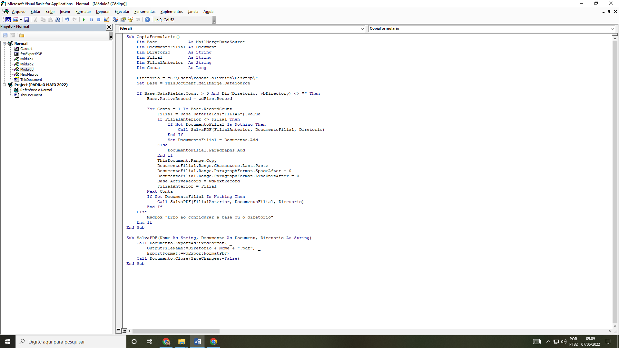619x348 pixels.
Task: Collapse the Normal project tree node
Action: 5,43
